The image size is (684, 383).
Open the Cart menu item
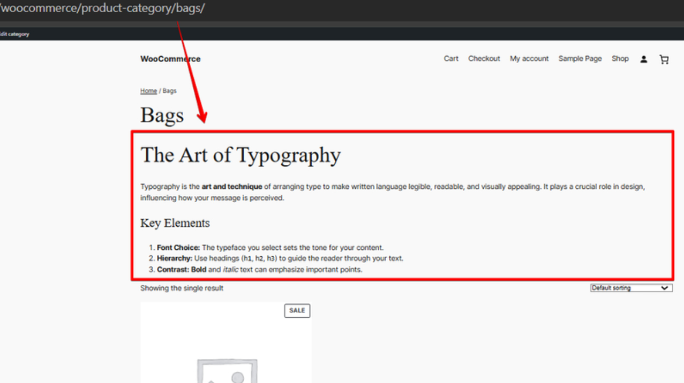point(451,59)
